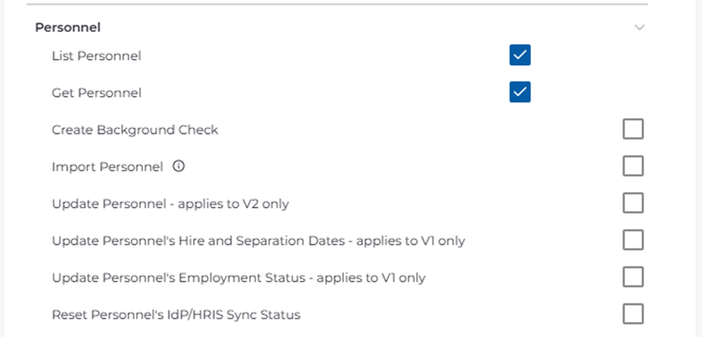Check Update Personnel's Employment Status checkbox
The width and height of the screenshot is (702, 337).
pyautogui.click(x=633, y=277)
